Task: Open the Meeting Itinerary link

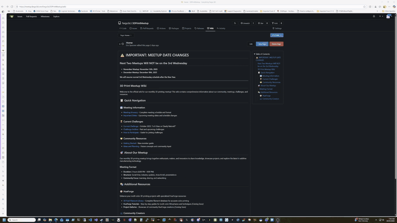Action: click(x=131, y=112)
